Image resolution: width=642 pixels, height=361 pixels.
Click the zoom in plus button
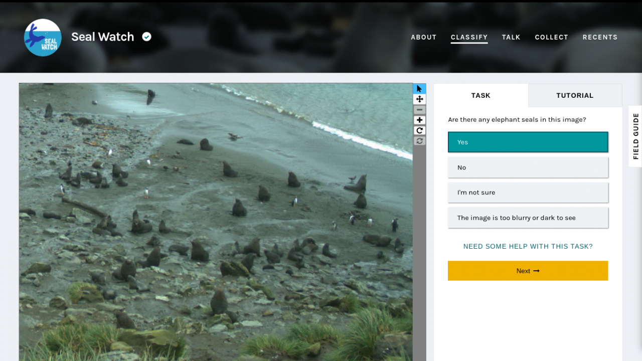419,120
